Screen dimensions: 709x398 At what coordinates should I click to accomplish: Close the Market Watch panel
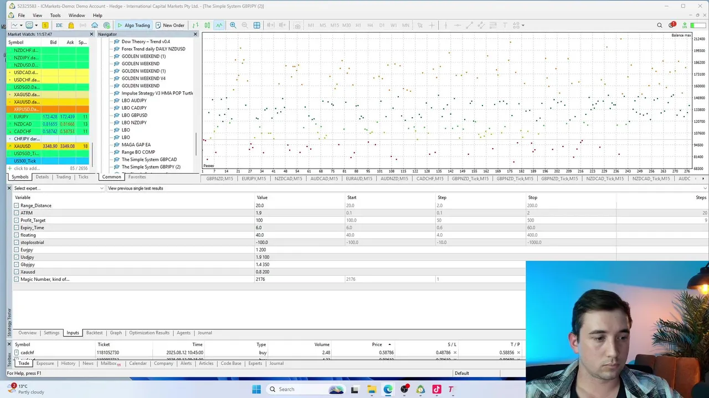[x=91, y=34]
